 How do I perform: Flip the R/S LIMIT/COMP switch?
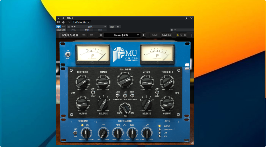point(157,92)
